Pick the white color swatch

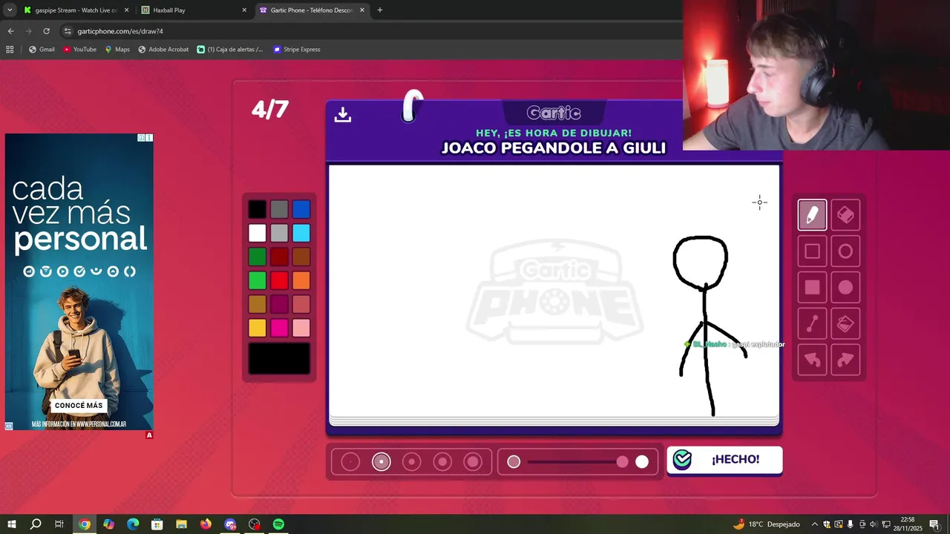pyautogui.click(x=257, y=233)
